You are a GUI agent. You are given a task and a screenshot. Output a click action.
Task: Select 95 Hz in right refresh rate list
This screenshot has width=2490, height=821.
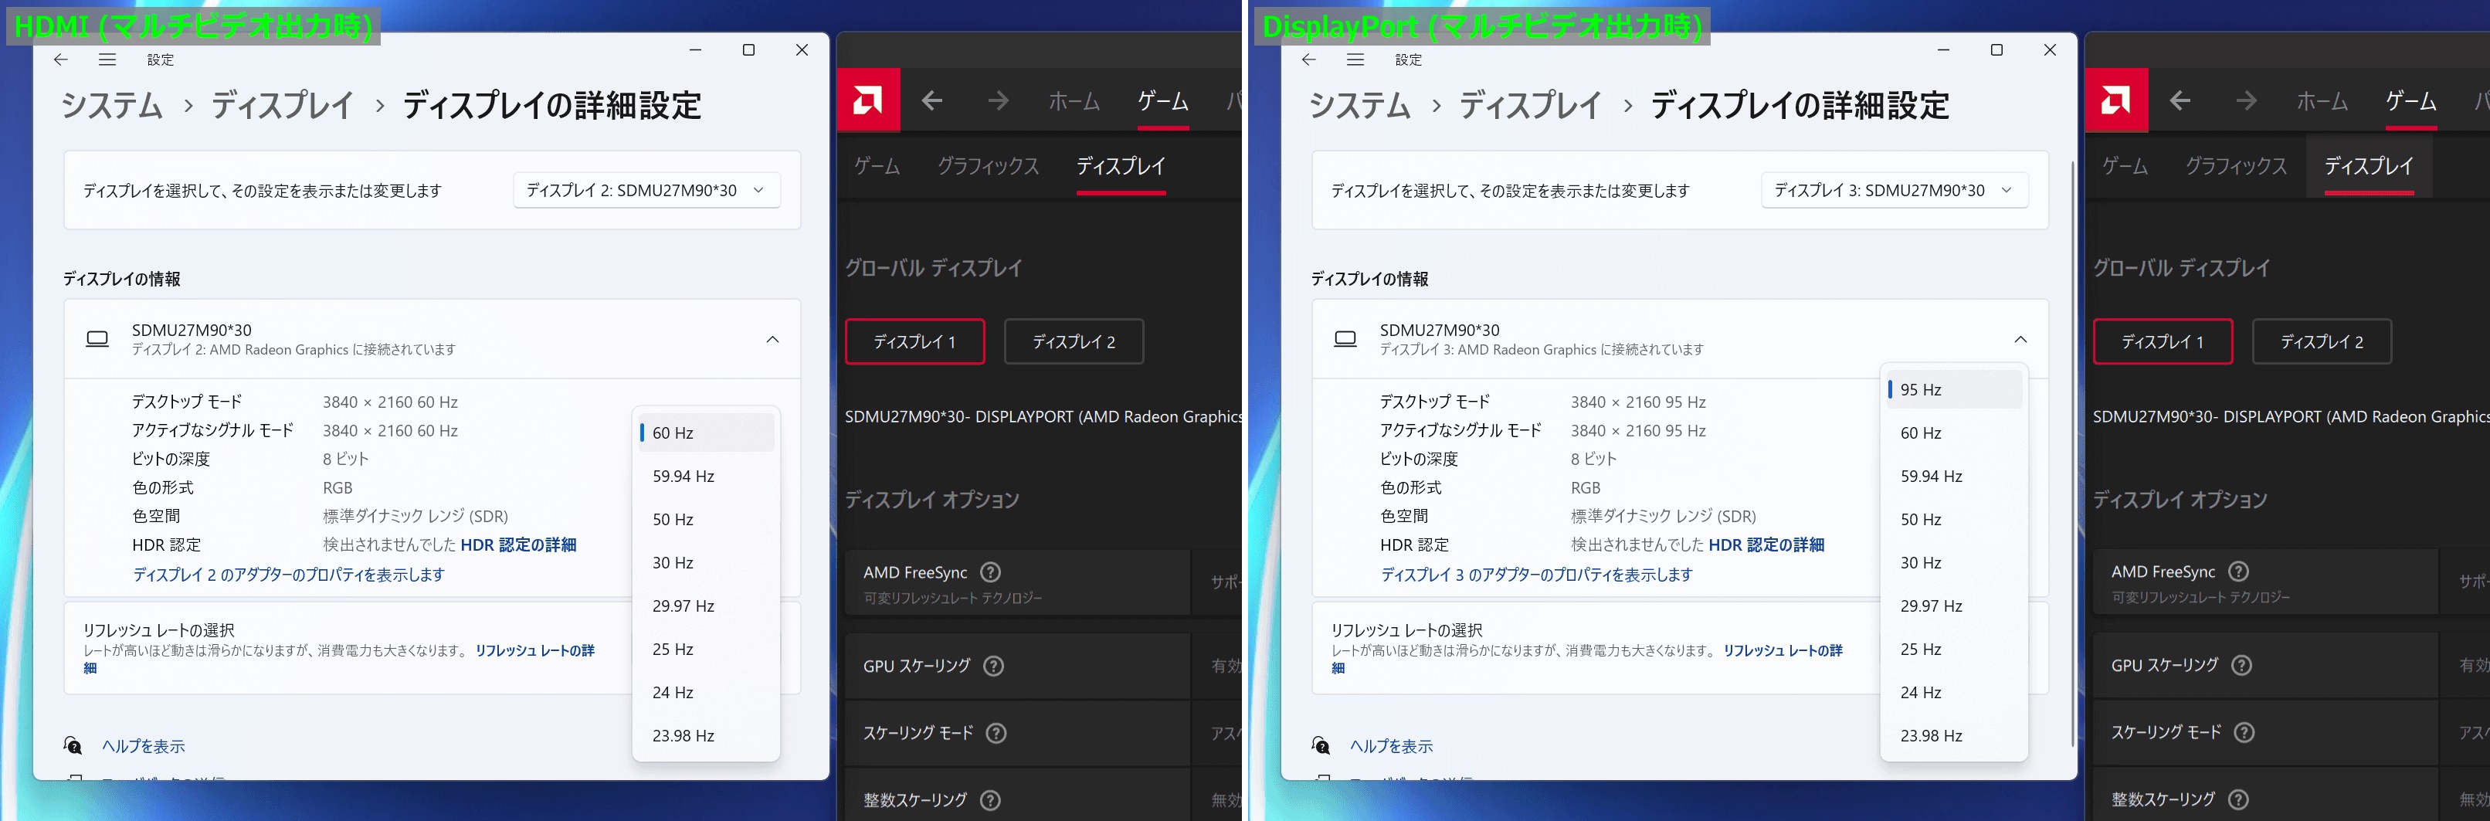pos(1955,390)
